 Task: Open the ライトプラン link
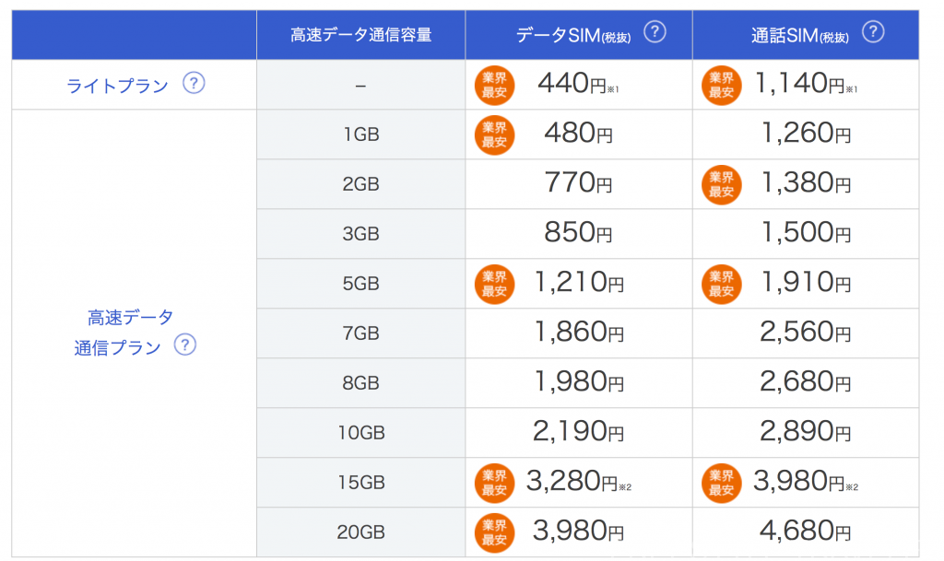[x=117, y=86]
